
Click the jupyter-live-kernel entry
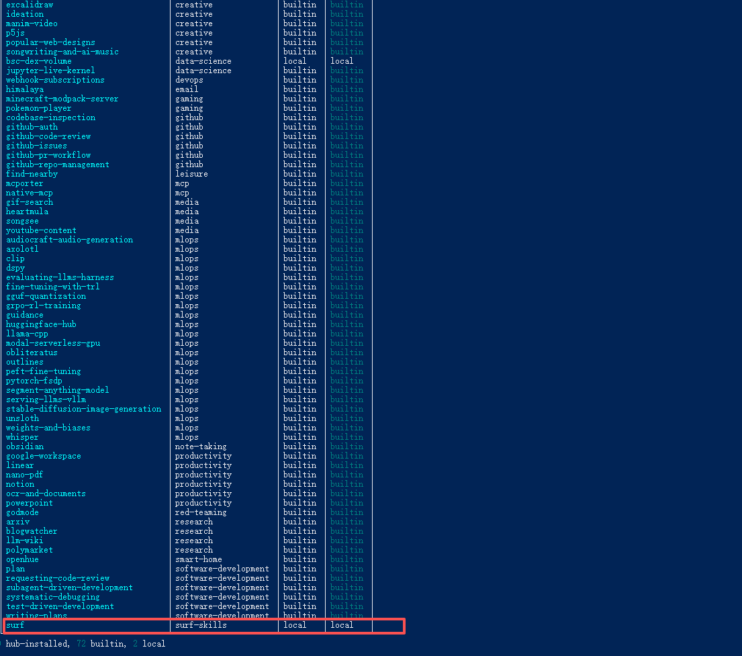[x=50, y=71]
